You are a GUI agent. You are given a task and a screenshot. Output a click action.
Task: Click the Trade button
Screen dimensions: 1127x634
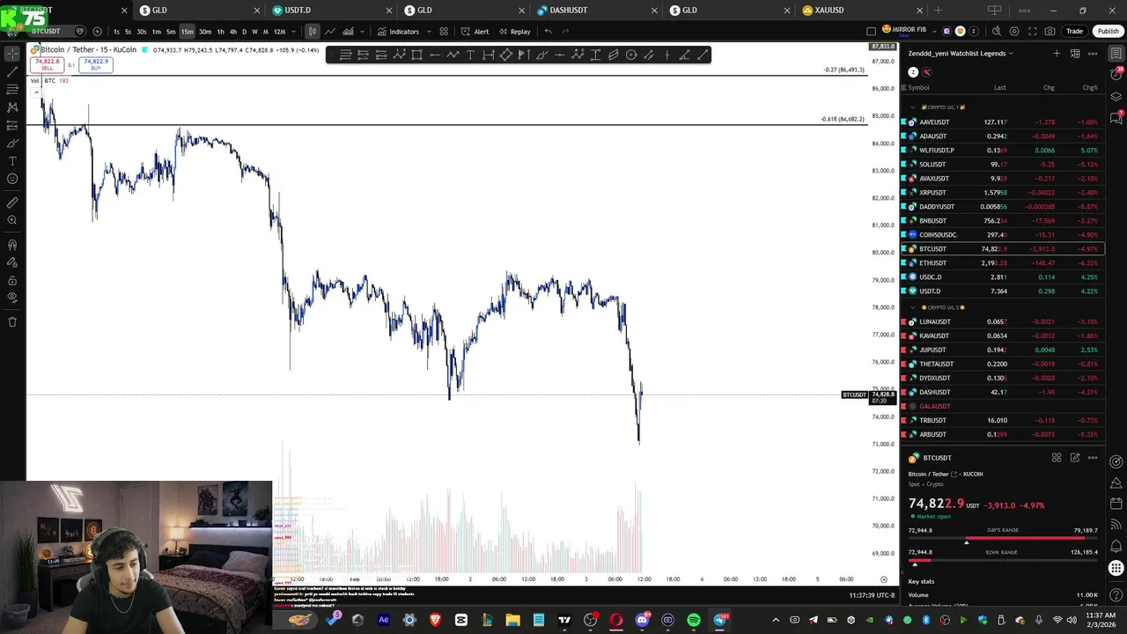[x=1074, y=32]
